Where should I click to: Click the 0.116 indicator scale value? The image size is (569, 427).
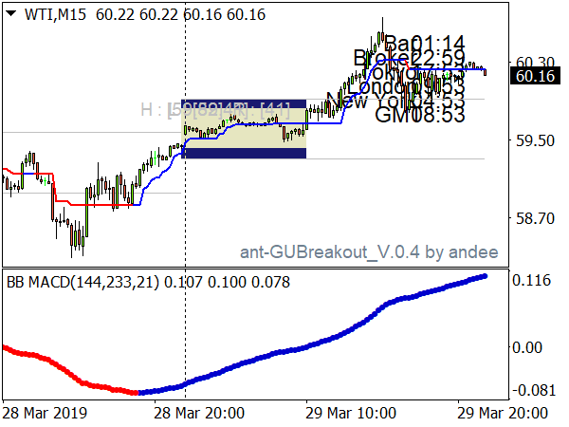point(532,280)
